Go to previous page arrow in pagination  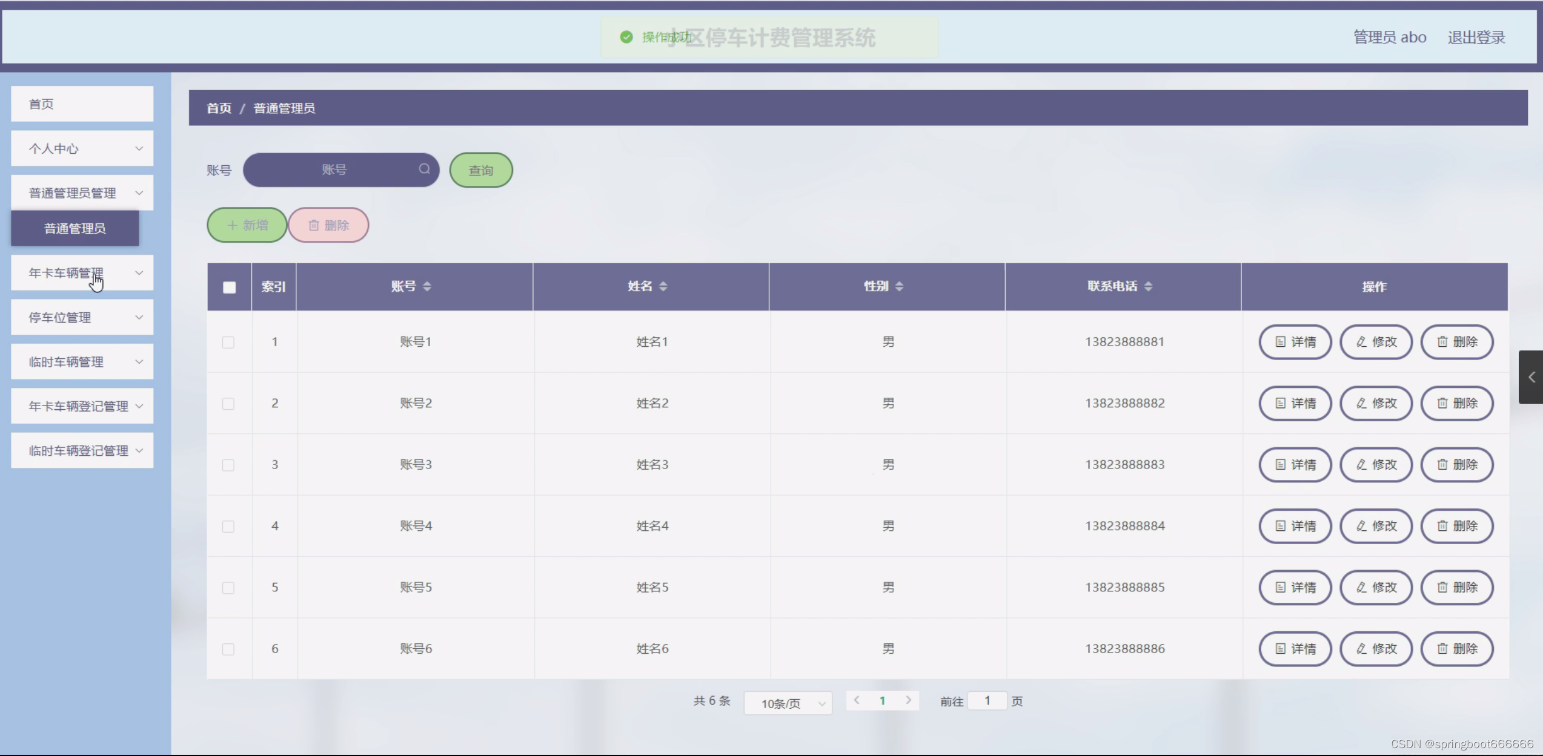coord(857,700)
